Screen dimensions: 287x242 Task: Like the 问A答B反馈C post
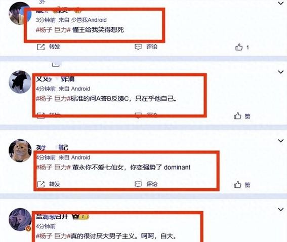click(237, 116)
